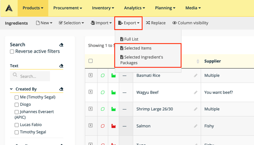Screen dimensions: 254x145
Task: Open the Products menu
Action: point(33,8)
